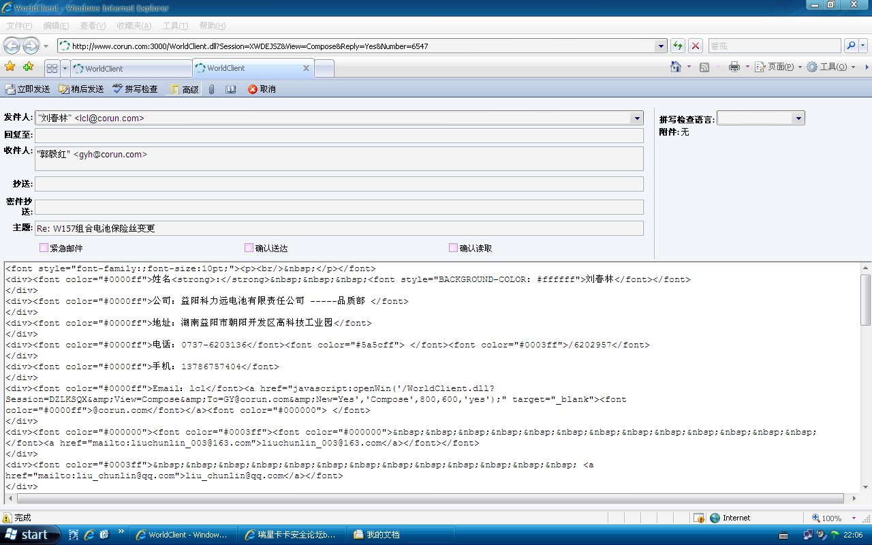Open the Favorites Center star icon
Viewport: 872px width, 545px height.
point(10,67)
